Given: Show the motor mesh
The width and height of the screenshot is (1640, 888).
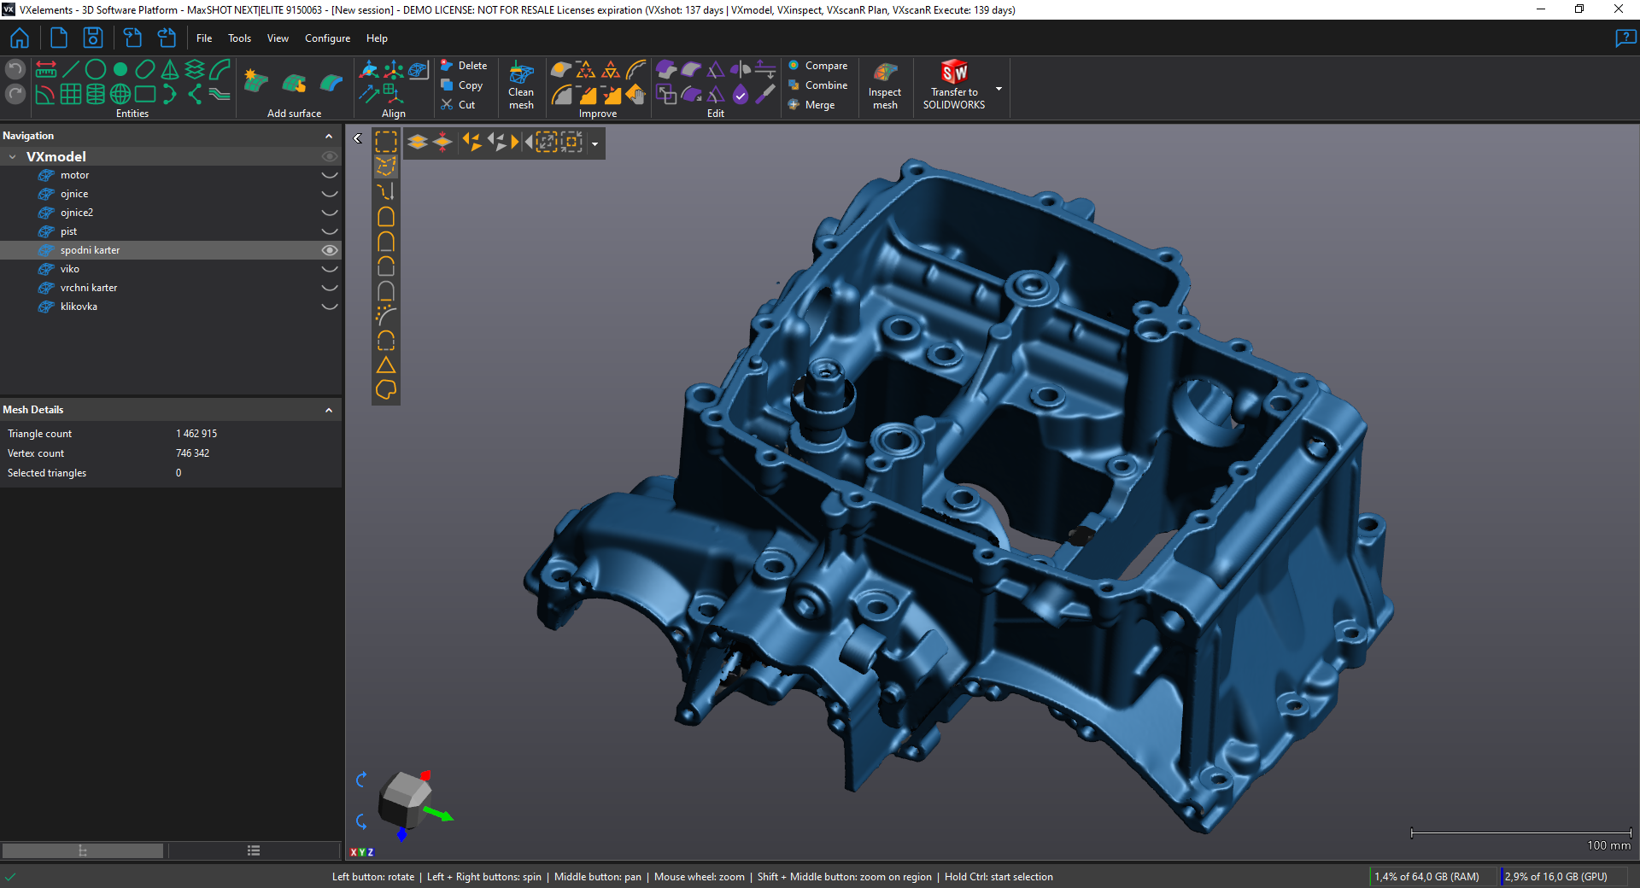Looking at the screenshot, I should coord(329,175).
